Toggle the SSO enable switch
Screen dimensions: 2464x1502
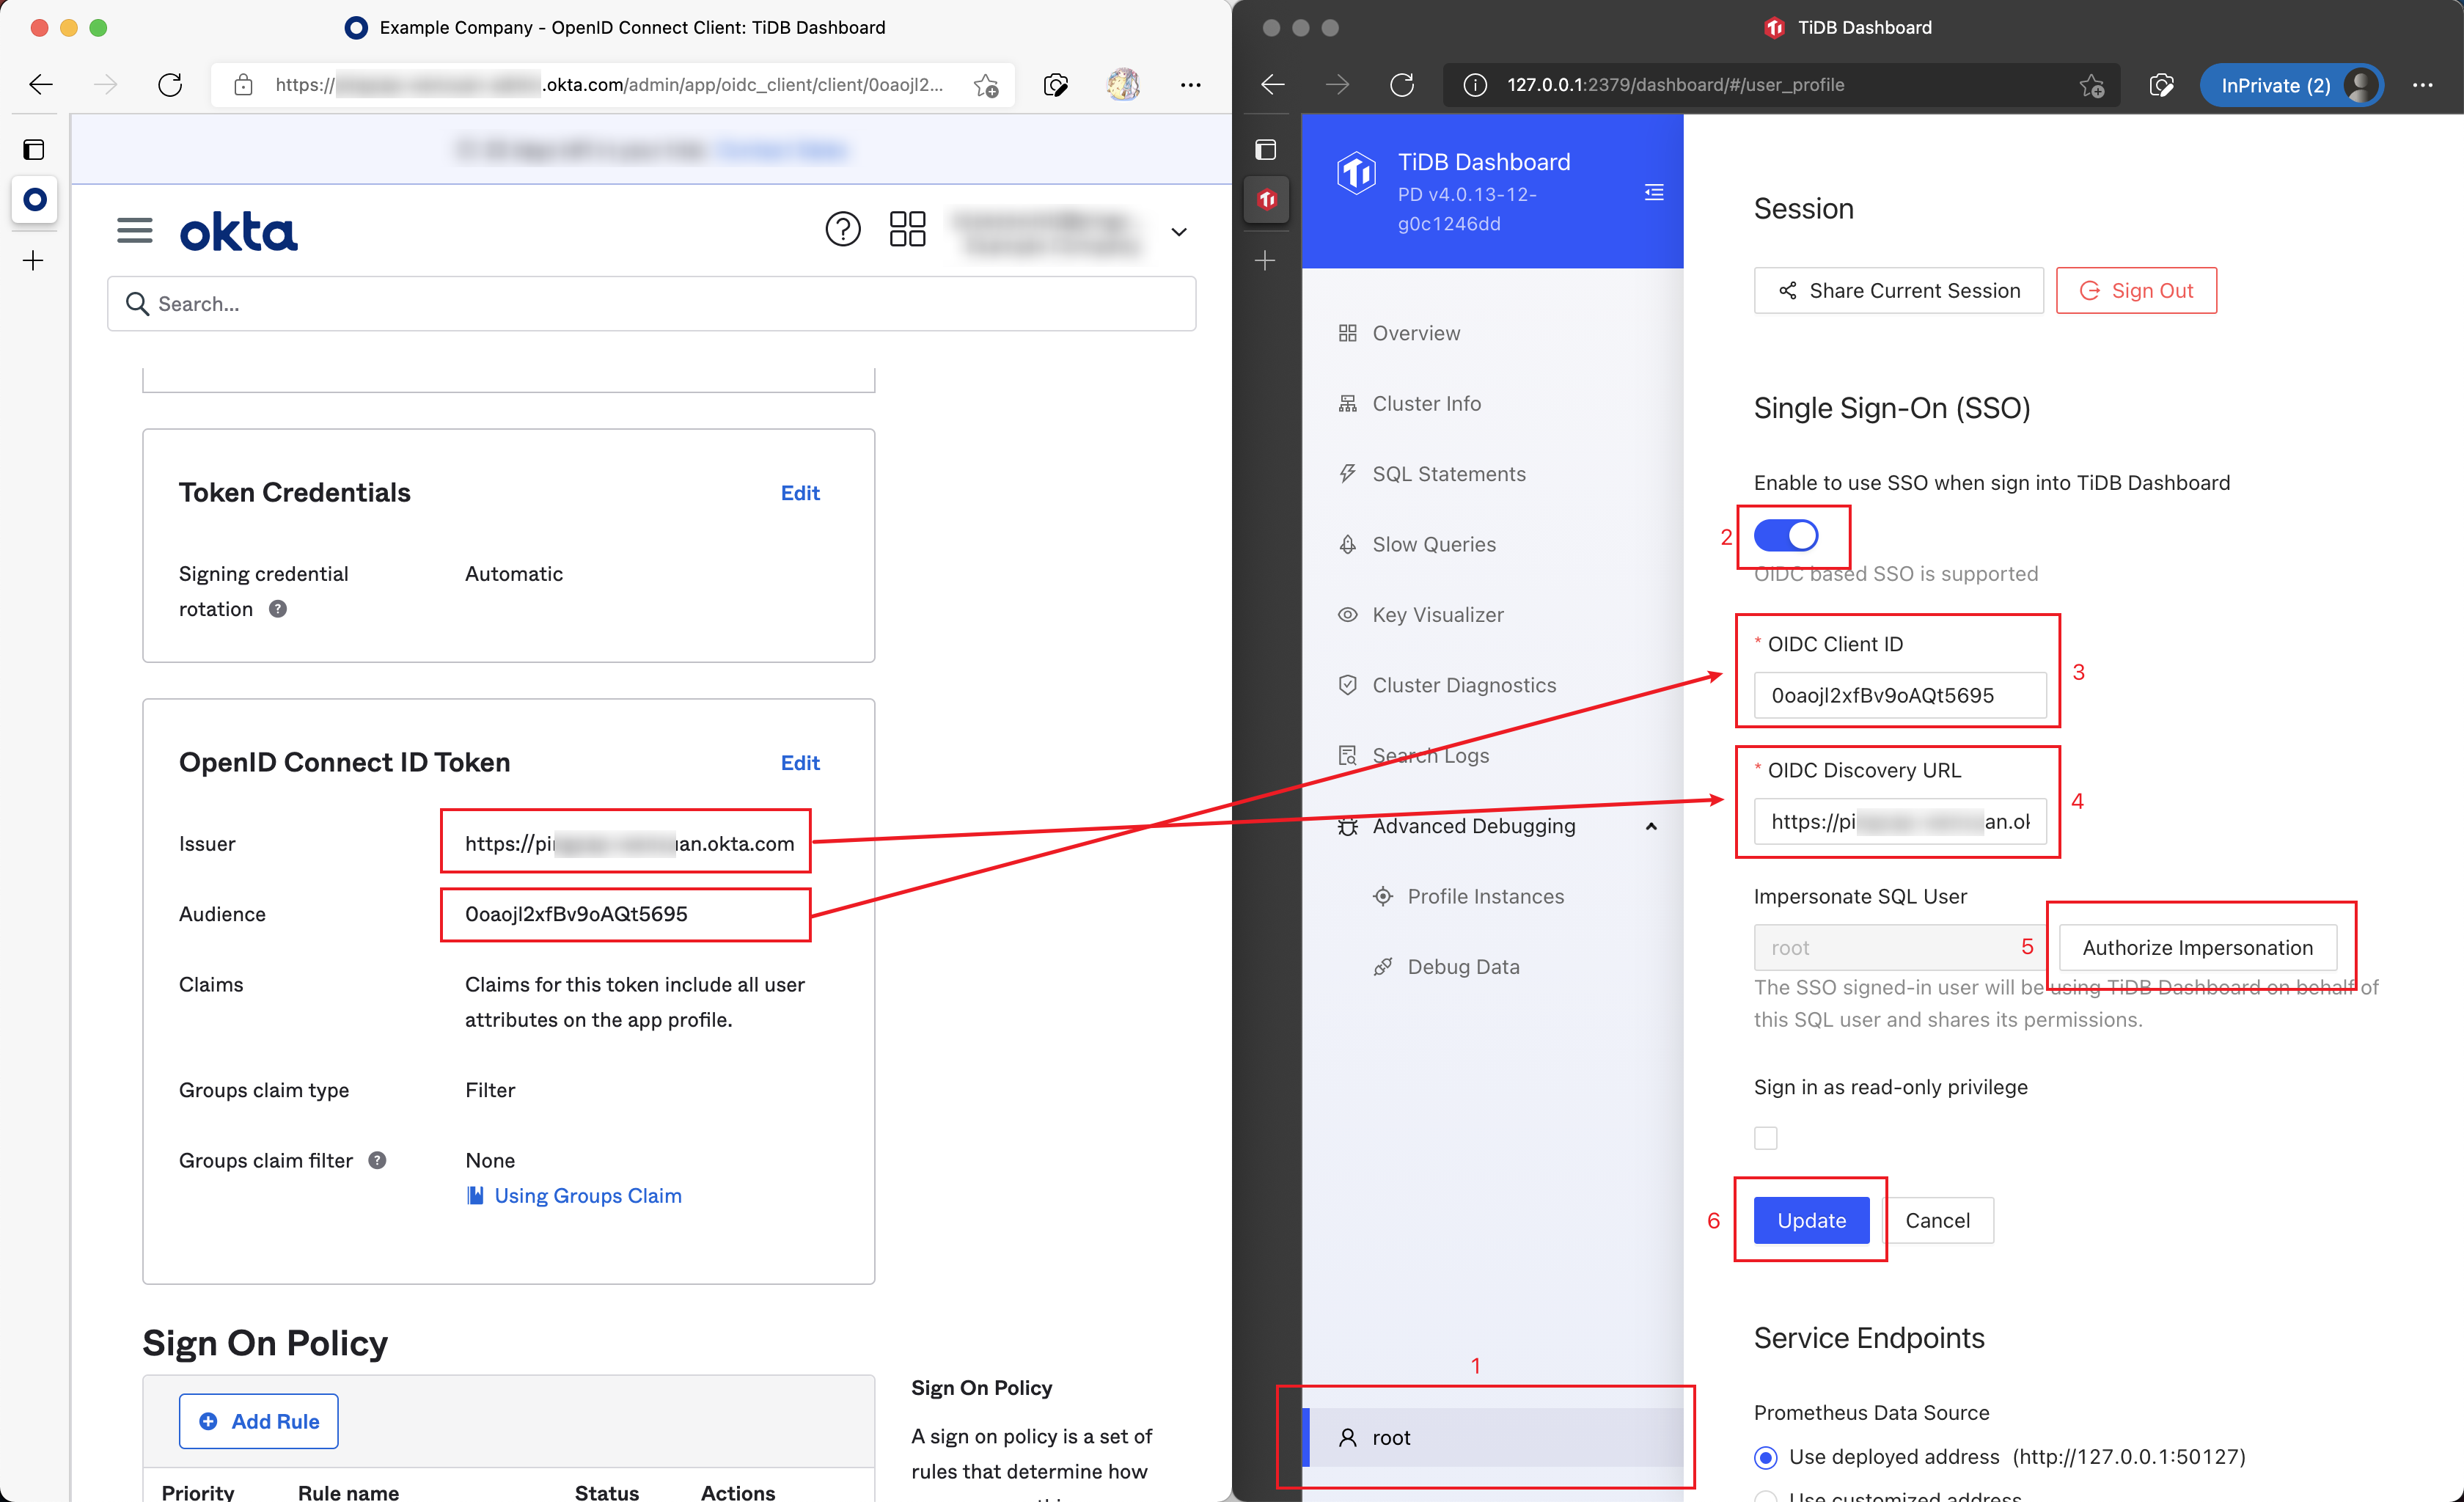(x=1786, y=536)
